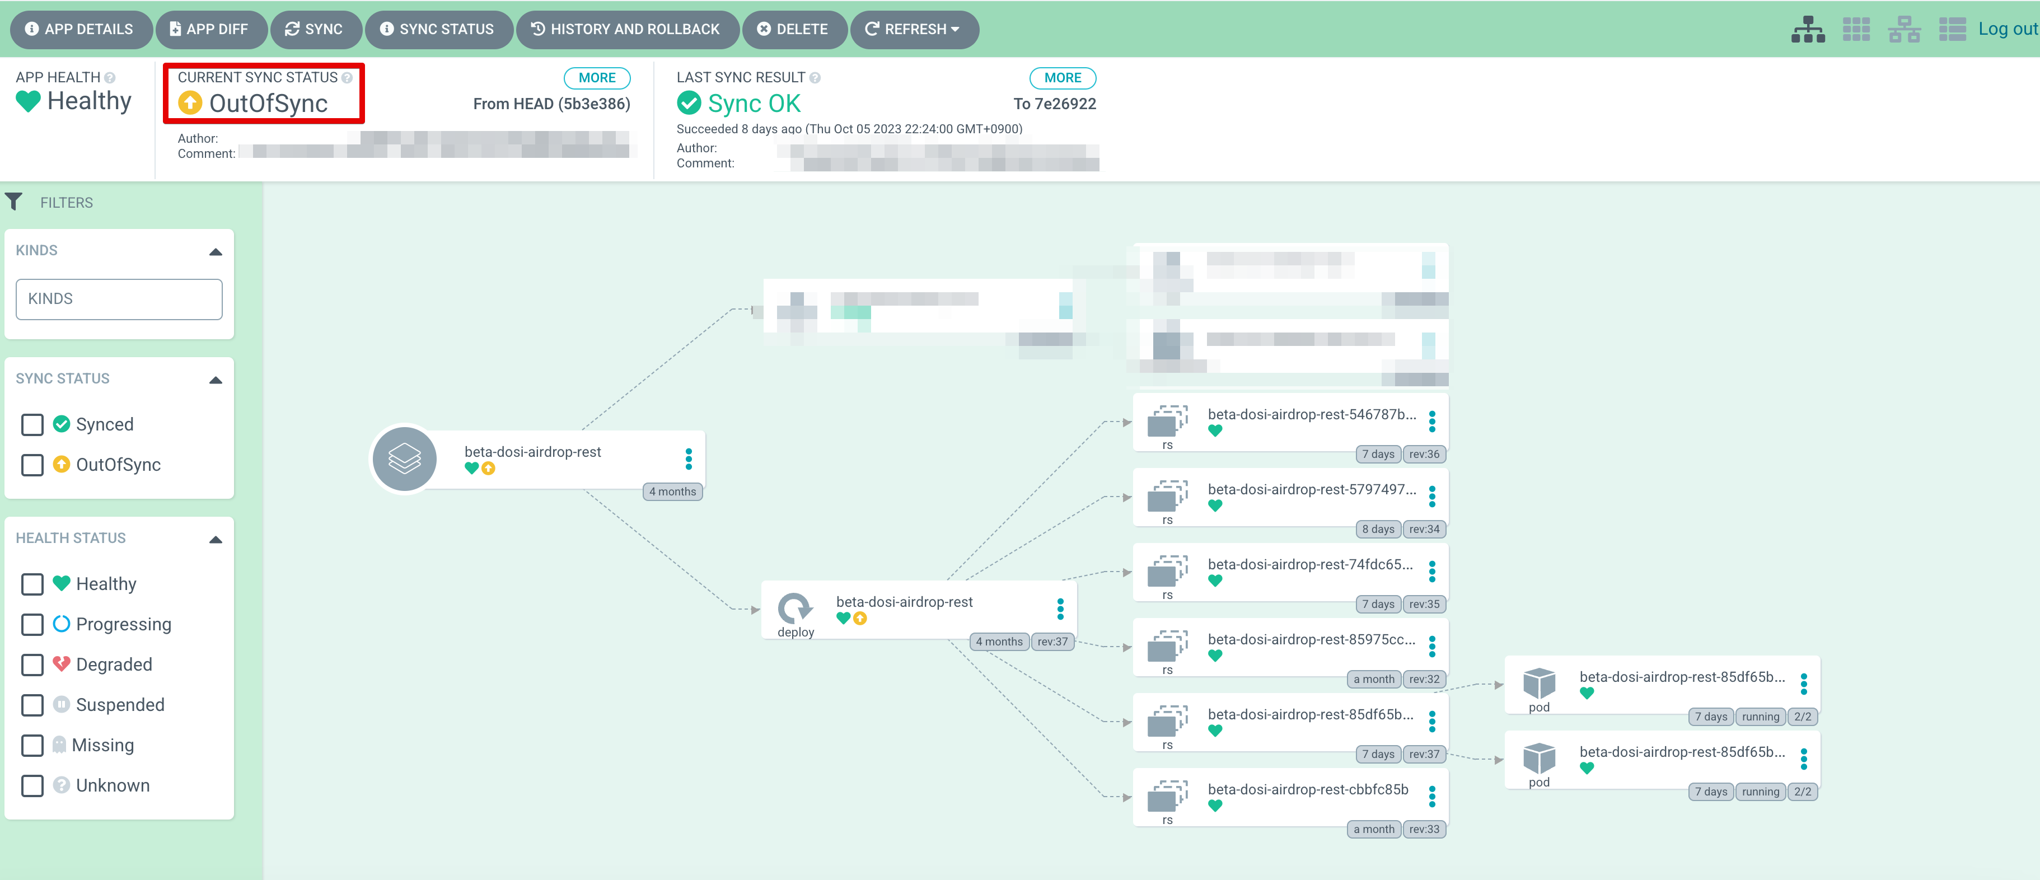Viewport: 2040px width, 880px height.
Task: Open the kebab menu for rs beta-dosi-airdrop-rest-cbbfc85b
Action: click(x=1432, y=796)
